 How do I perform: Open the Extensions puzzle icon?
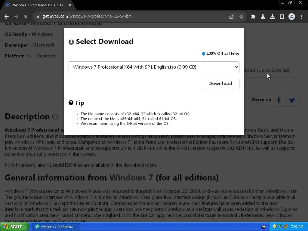tap(253, 17)
